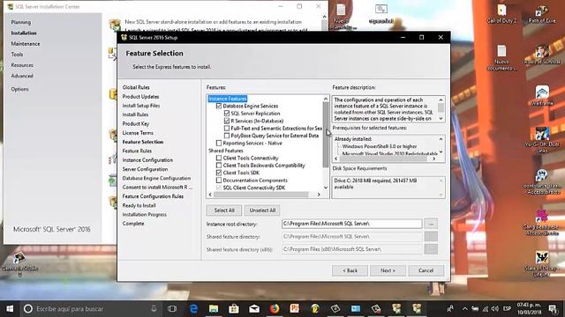This screenshot has height=317, width=565.
Task: Click the taskbar microphone search icon
Action: (x=154, y=309)
